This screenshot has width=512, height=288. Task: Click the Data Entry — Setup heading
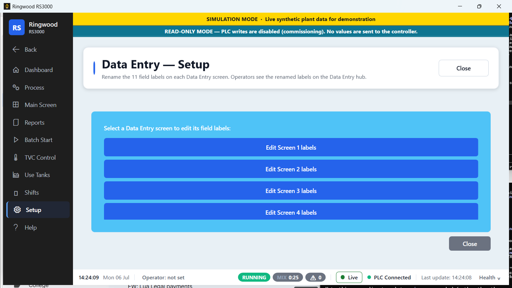point(156,64)
